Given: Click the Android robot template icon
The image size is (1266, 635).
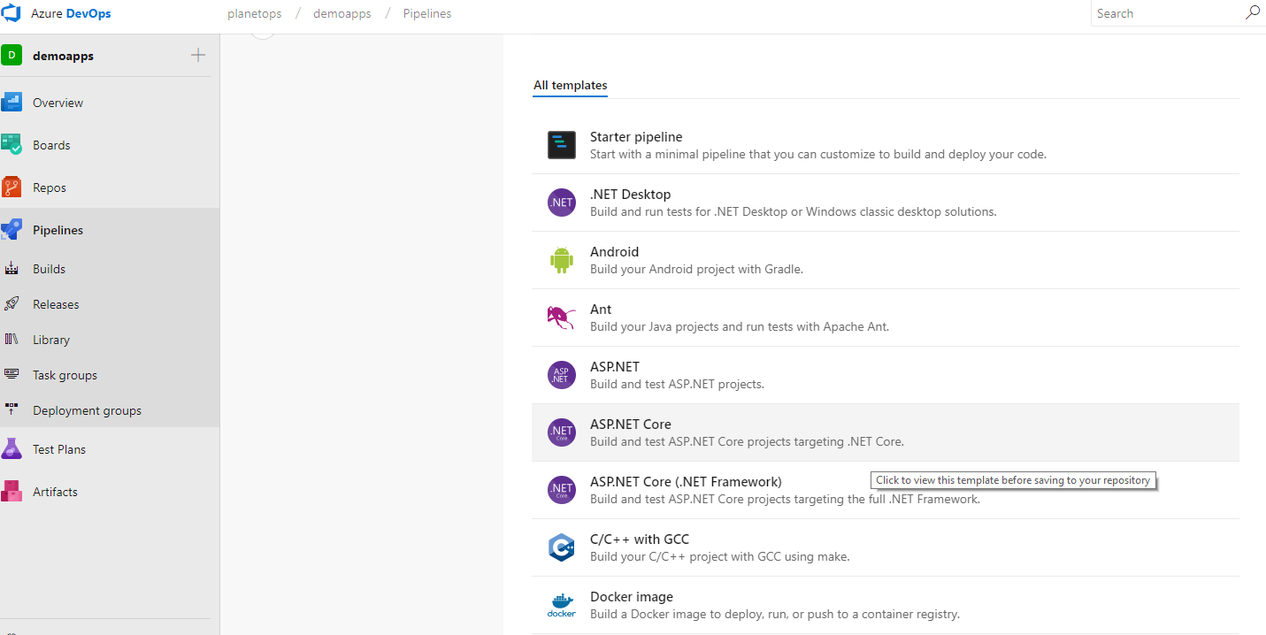Looking at the screenshot, I should pos(562,260).
